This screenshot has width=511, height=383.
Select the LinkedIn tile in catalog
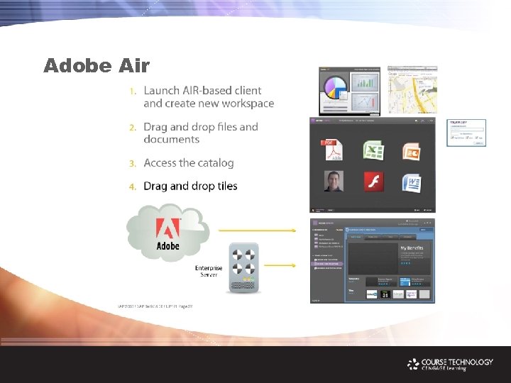click(x=372, y=294)
